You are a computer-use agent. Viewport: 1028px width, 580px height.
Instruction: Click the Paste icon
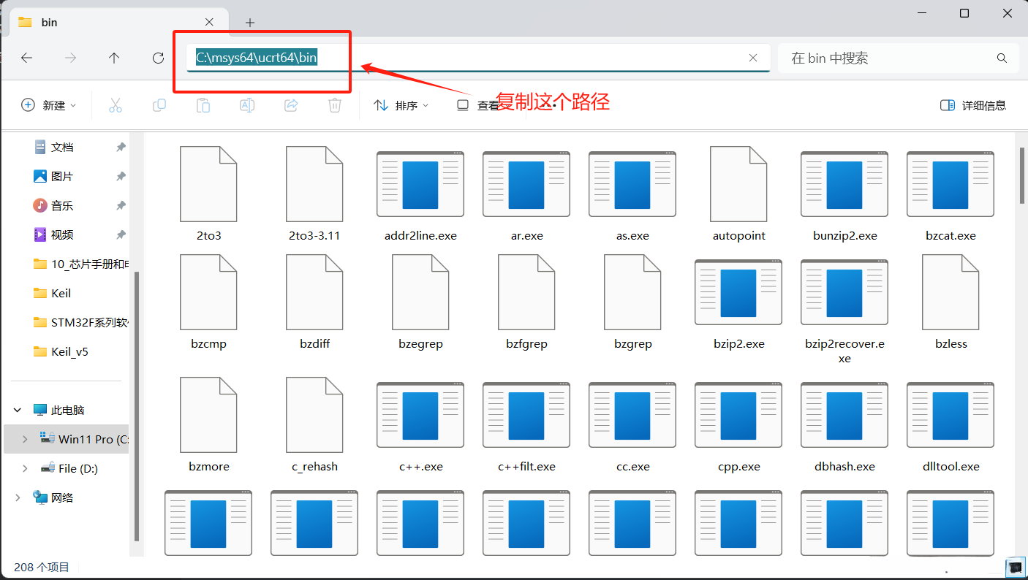203,104
